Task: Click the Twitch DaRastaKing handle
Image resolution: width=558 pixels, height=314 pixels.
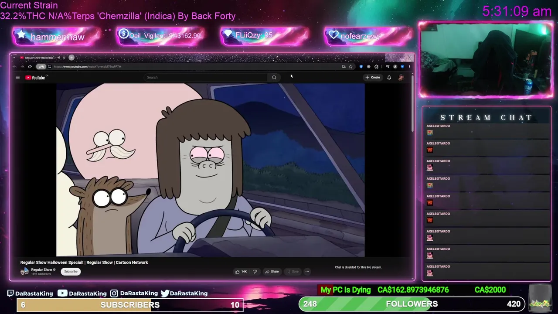Action: pos(30,294)
